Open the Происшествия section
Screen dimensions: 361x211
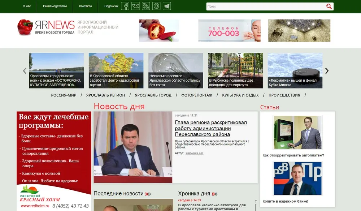point(284,95)
